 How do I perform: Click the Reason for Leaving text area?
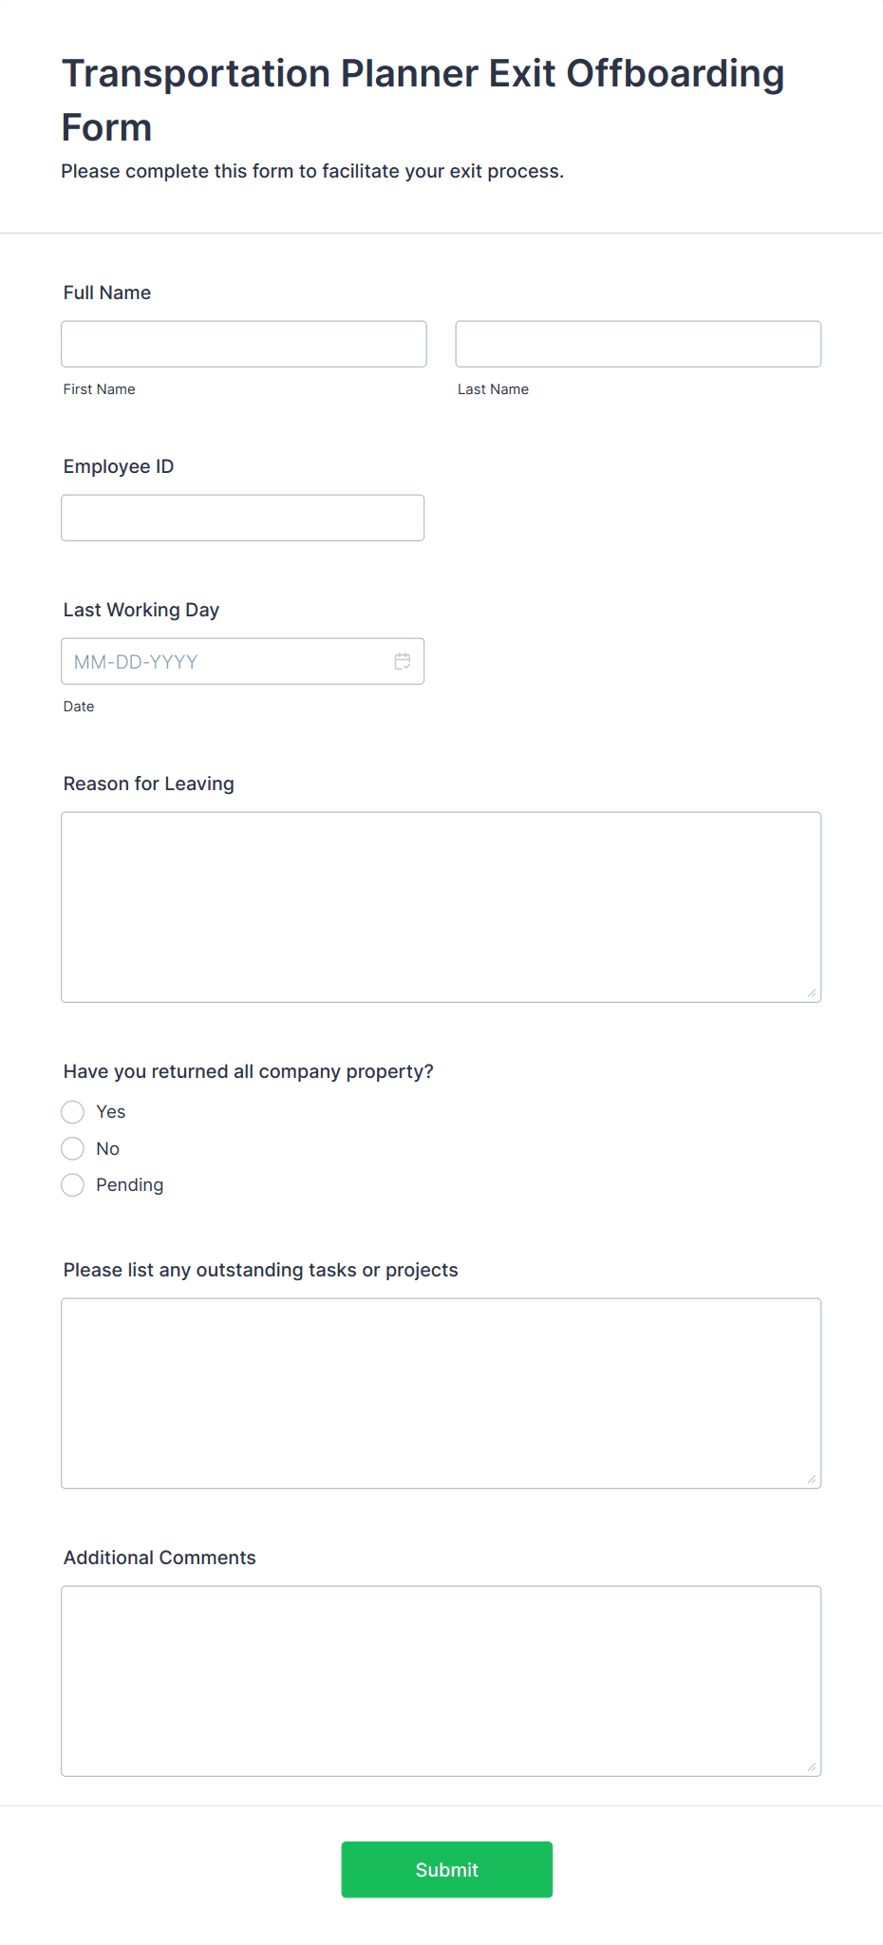[x=441, y=907]
